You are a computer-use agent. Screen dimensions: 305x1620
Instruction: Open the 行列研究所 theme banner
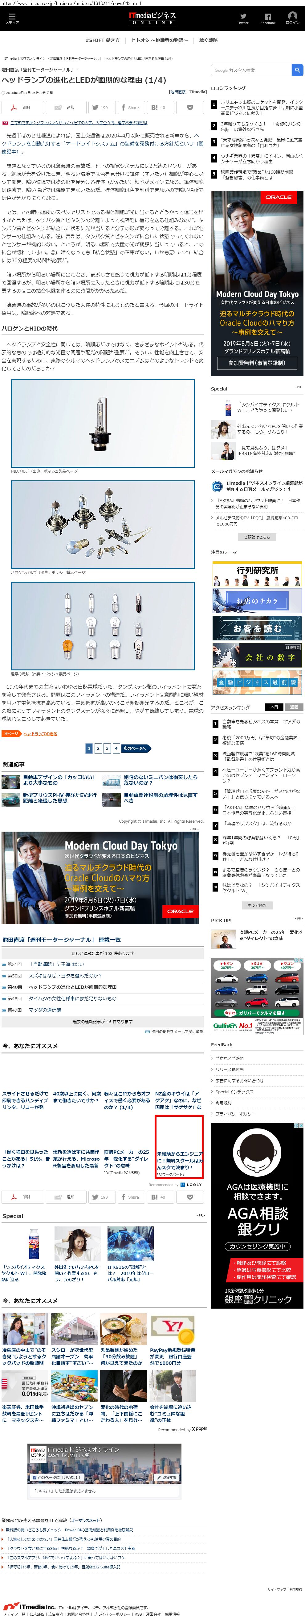point(257,574)
